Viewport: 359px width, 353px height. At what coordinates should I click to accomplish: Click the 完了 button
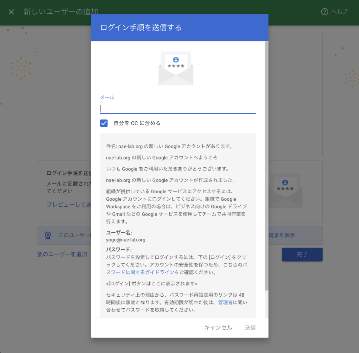pos(302,254)
